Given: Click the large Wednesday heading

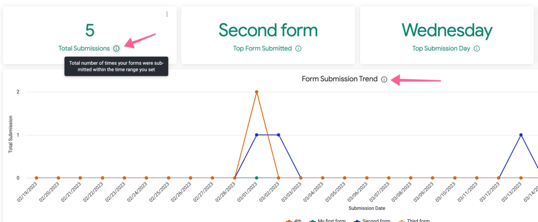Looking at the screenshot, I should tap(447, 31).
